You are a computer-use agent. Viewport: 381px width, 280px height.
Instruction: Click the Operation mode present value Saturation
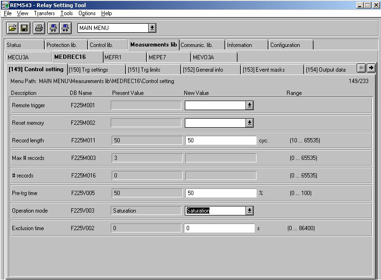click(x=146, y=211)
